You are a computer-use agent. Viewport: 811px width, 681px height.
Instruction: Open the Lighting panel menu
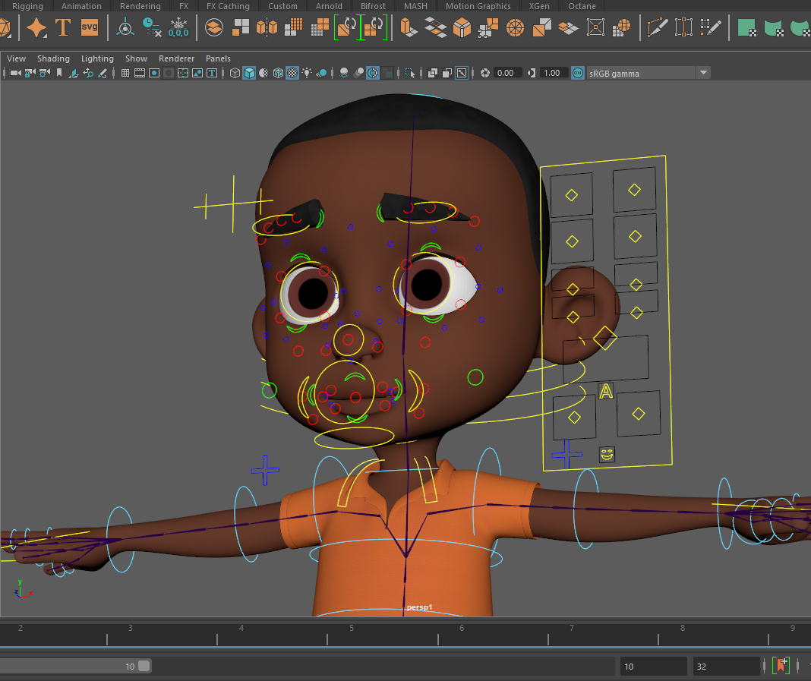pos(97,58)
